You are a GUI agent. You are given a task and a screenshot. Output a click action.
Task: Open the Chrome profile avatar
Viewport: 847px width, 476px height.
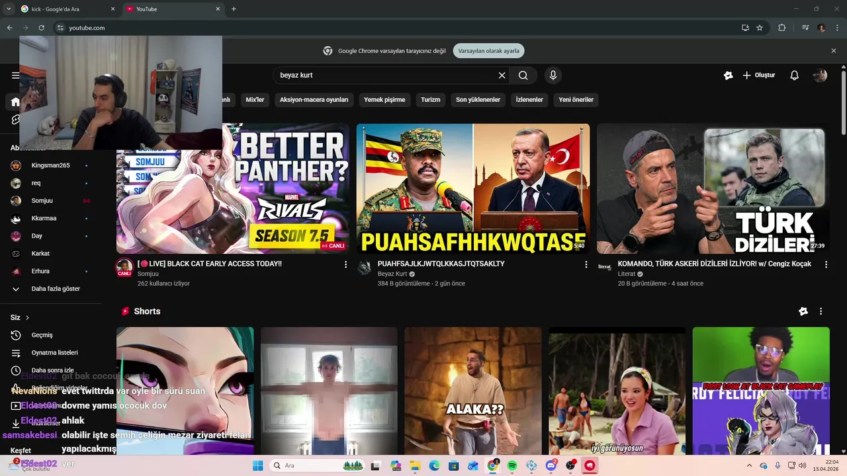pyautogui.click(x=821, y=28)
